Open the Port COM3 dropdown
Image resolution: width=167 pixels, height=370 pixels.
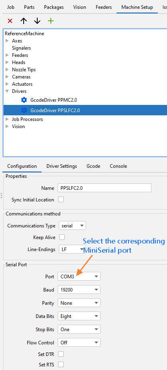pyautogui.click(x=79, y=276)
